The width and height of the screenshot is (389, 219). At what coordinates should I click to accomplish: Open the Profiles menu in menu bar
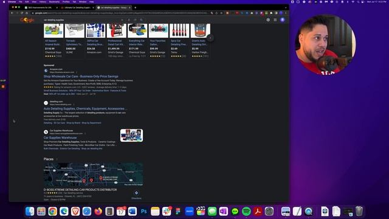pos(66,2)
